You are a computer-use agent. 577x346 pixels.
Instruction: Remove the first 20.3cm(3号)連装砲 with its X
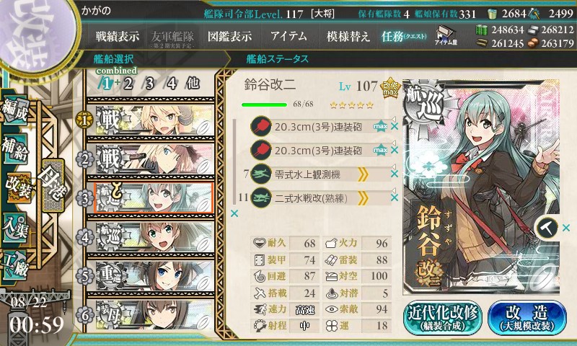395,126
